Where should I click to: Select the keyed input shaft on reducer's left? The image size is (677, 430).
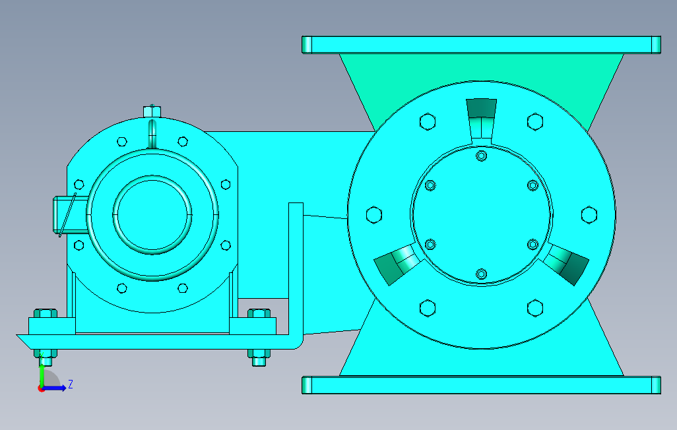(71, 215)
